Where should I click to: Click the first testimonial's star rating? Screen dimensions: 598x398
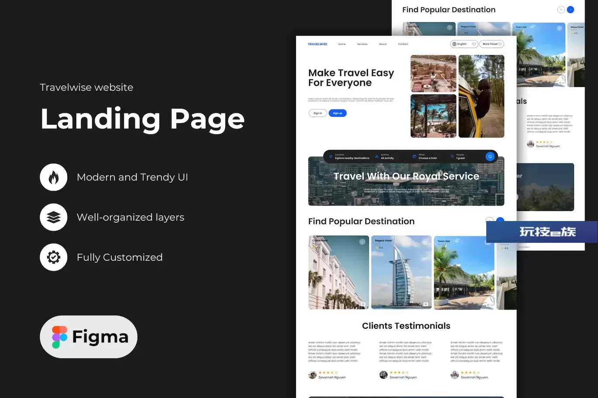328,373
